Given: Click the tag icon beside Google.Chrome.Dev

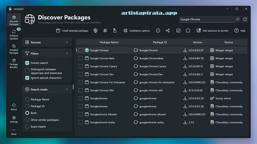Looking at the screenshot, I should pyautogui.click(x=136, y=74).
